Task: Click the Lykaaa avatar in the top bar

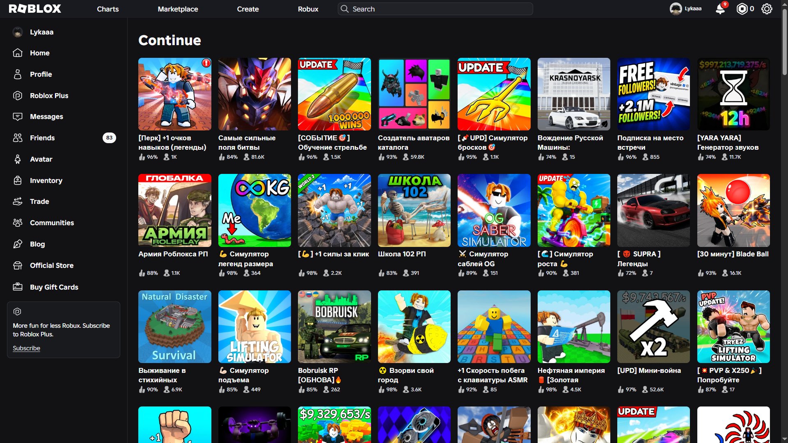Action: point(676,9)
